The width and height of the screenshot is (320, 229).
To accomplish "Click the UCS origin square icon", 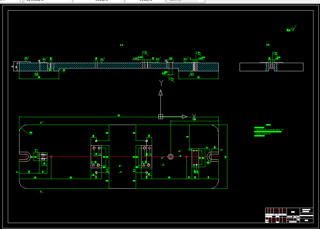I will point(160,117).
